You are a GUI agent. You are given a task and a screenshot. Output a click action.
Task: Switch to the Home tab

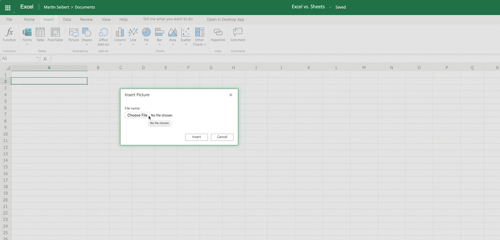29,20
